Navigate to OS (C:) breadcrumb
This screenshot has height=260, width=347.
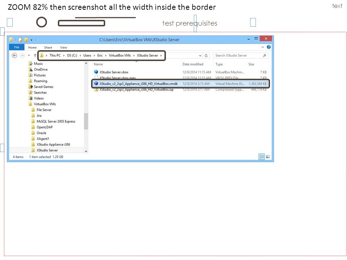(x=72, y=56)
